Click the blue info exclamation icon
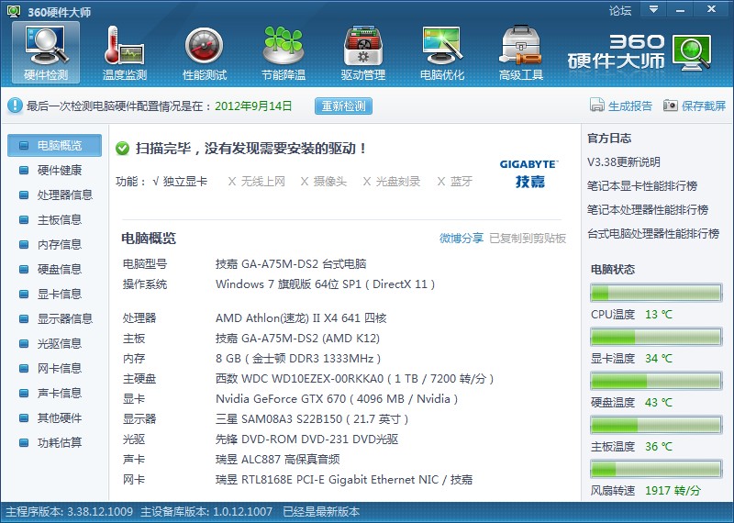 (x=15, y=106)
